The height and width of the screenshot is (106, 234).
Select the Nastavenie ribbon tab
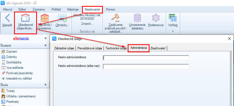pyautogui.click(x=92, y=9)
